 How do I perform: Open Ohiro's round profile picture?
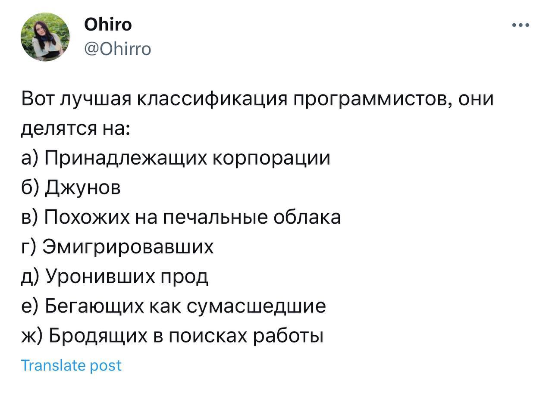click(45, 37)
